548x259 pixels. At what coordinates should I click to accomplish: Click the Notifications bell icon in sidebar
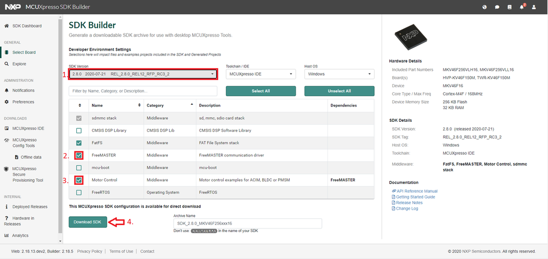tap(6, 90)
